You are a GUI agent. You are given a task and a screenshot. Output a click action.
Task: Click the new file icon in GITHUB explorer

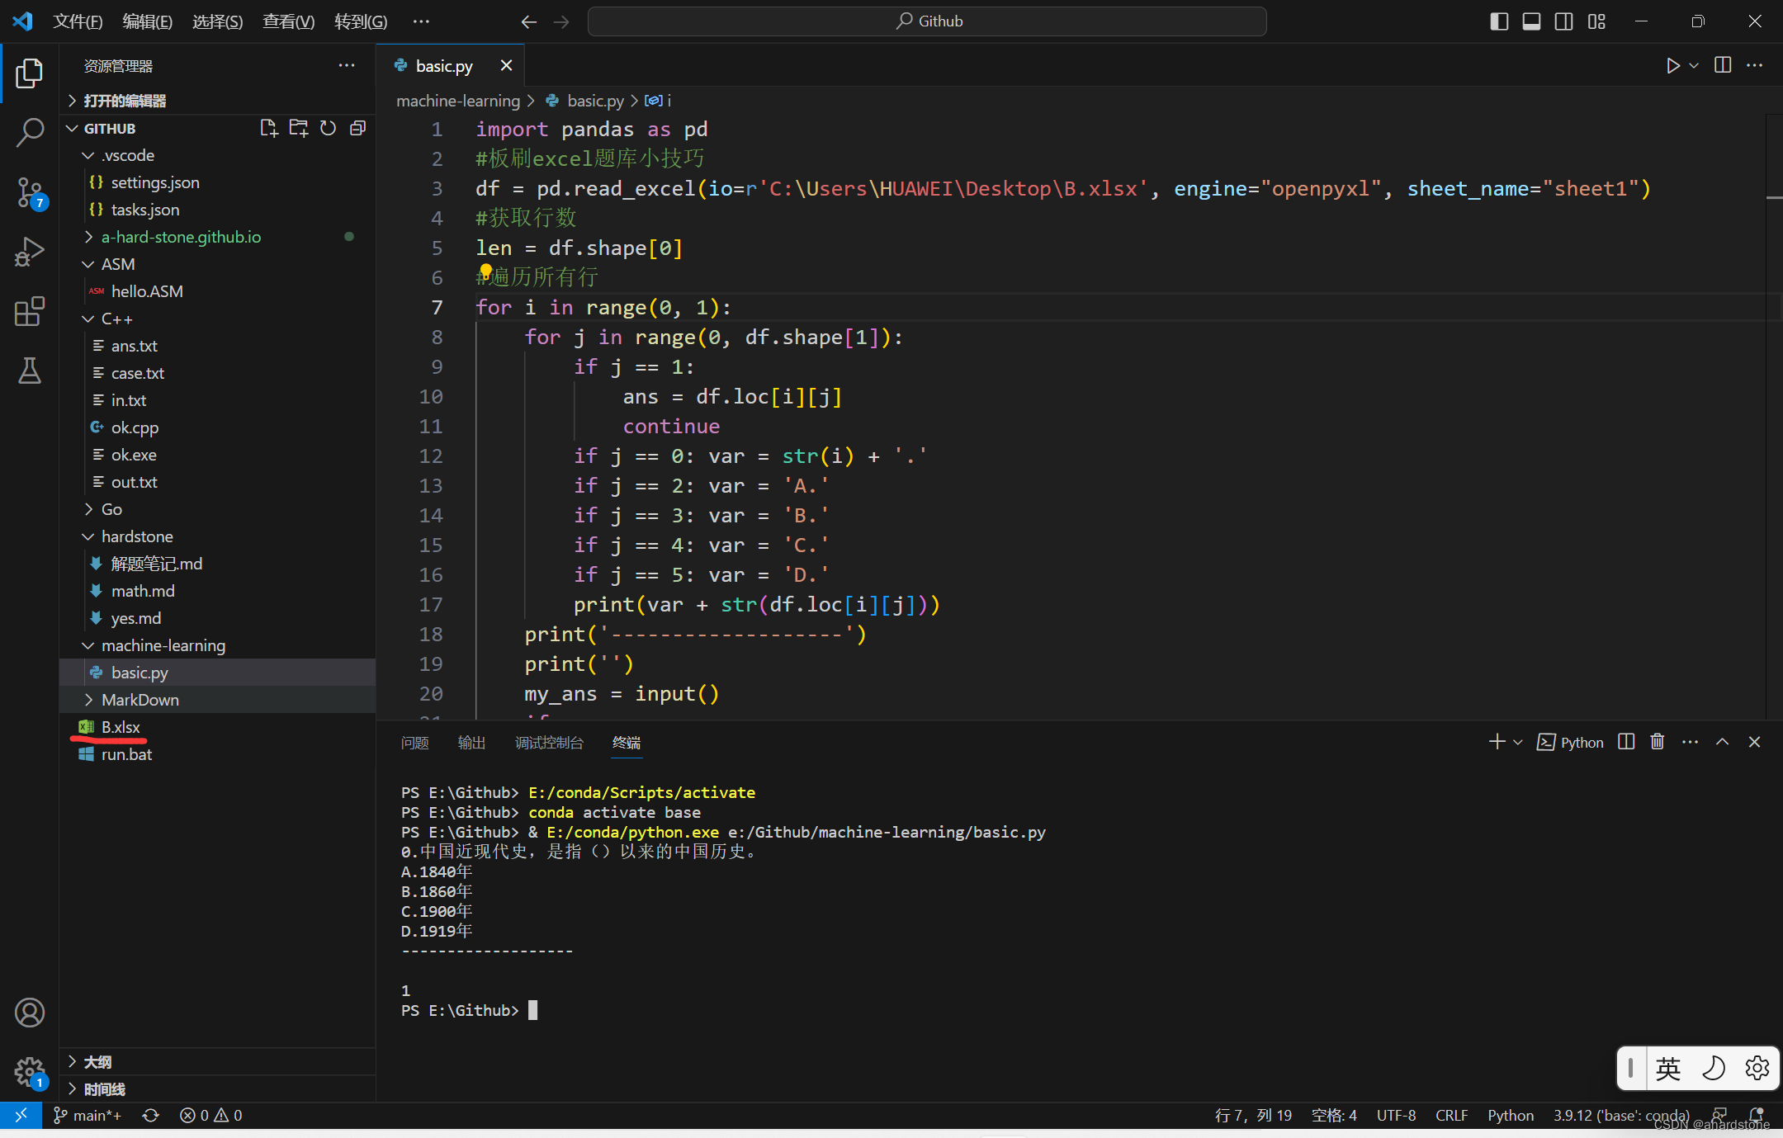click(x=268, y=128)
